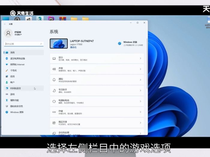210x157 pixels.
Task: Open the 应用 settings page
Action: pyautogui.click(x=24, y=76)
